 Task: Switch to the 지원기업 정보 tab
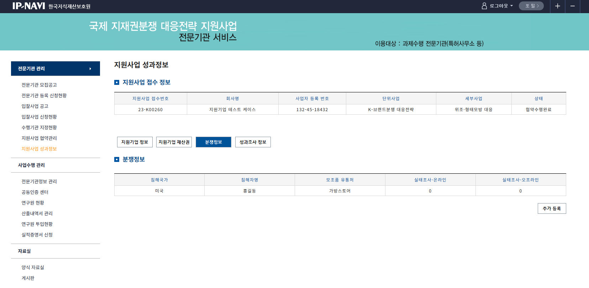135,142
